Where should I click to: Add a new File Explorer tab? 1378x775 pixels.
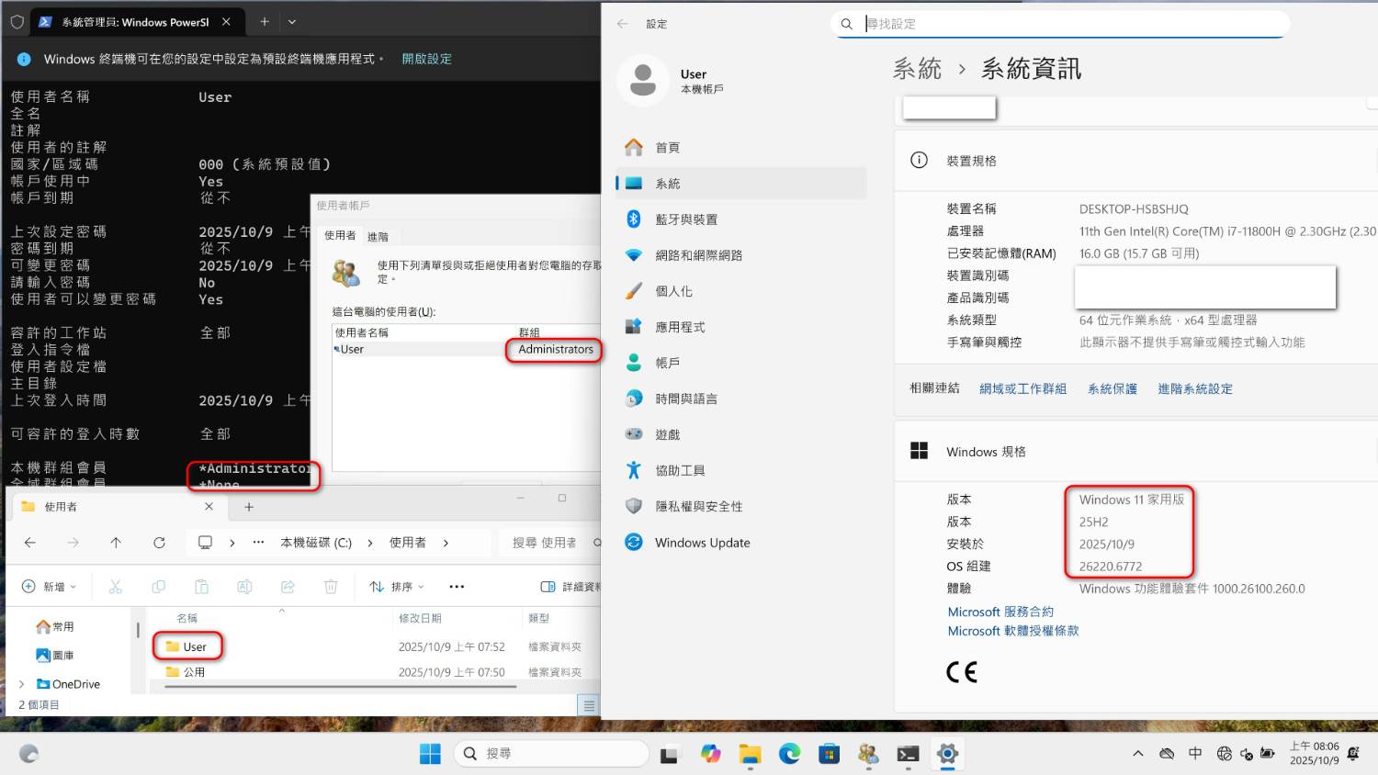(x=249, y=507)
